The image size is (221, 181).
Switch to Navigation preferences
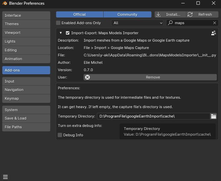[26, 90]
